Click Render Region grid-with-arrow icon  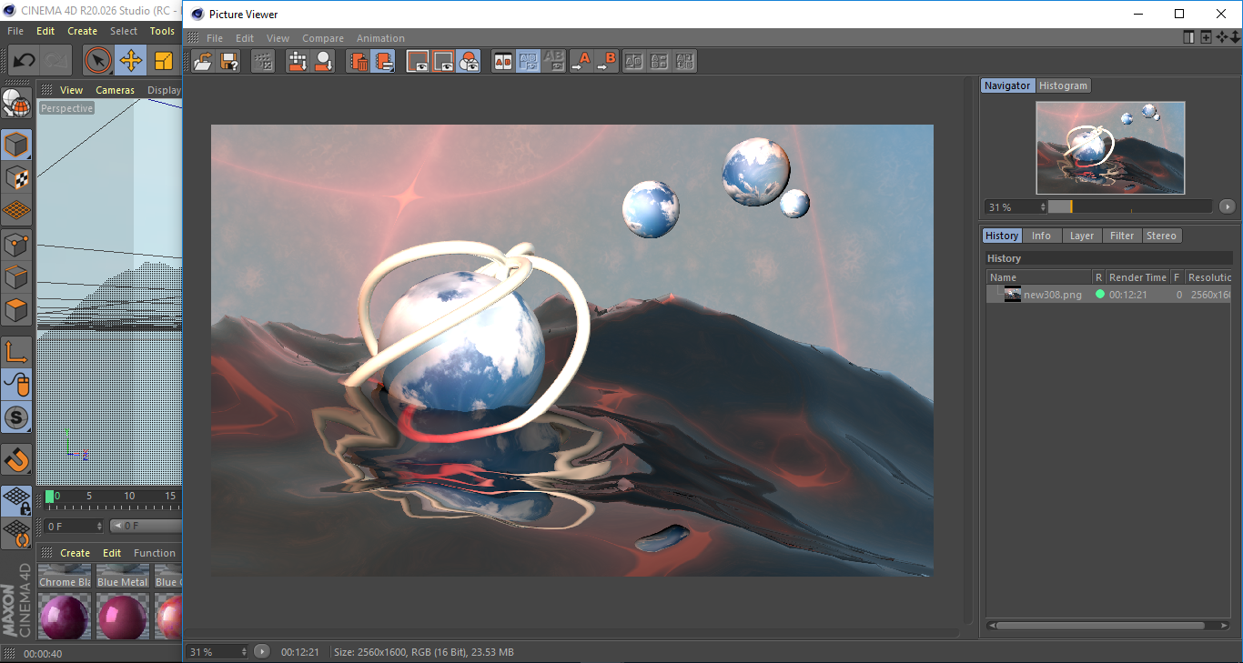point(298,61)
